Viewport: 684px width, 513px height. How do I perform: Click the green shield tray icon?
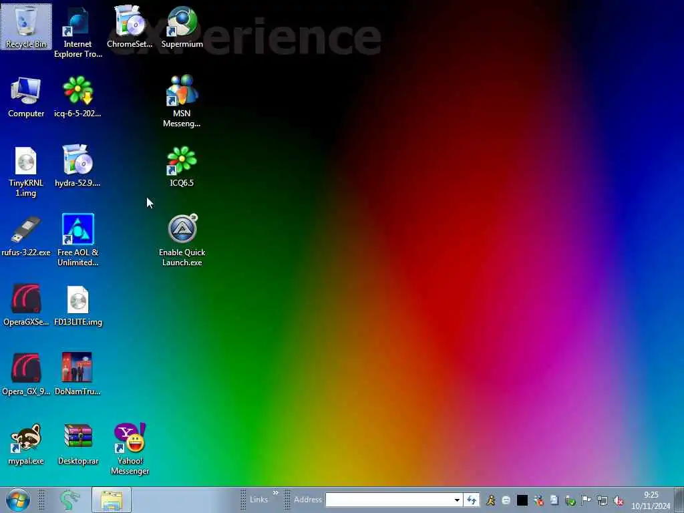570,500
